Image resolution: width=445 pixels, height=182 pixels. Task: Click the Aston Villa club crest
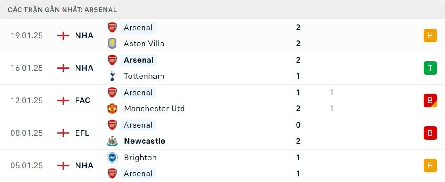[x=112, y=44]
